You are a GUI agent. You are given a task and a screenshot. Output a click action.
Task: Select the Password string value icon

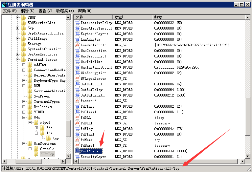pyautogui.click(x=78, y=101)
